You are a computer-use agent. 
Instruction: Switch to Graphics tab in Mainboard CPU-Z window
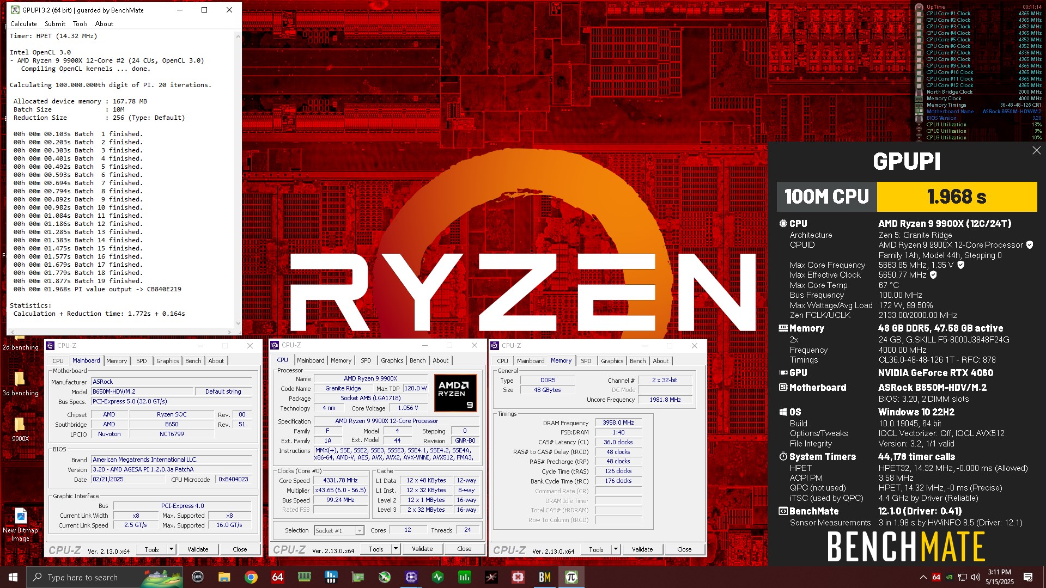tap(167, 361)
